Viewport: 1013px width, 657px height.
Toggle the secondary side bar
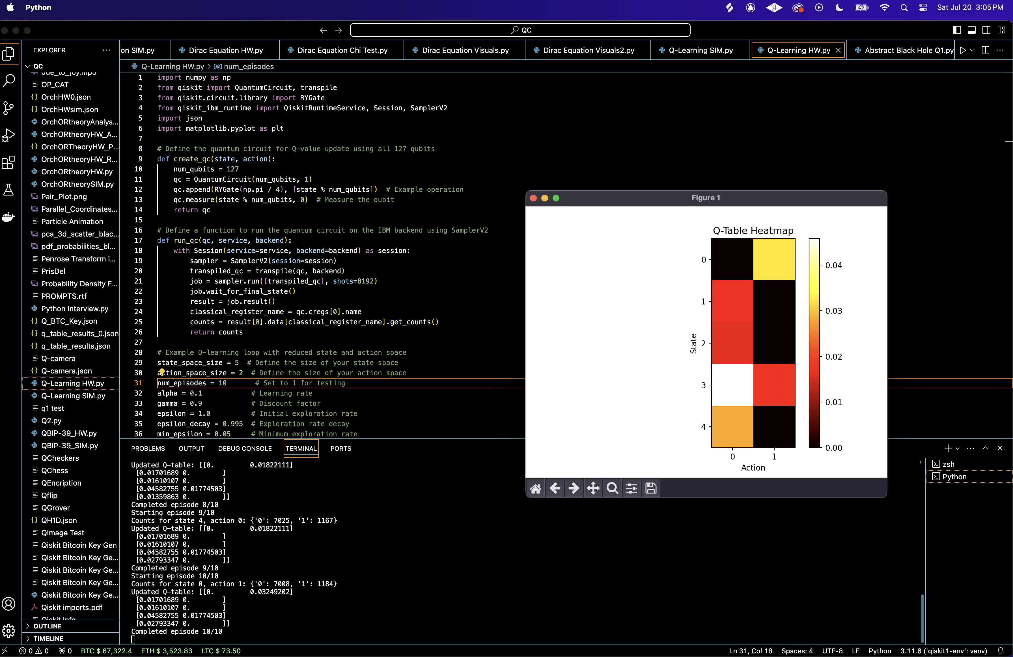click(x=986, y=30)
